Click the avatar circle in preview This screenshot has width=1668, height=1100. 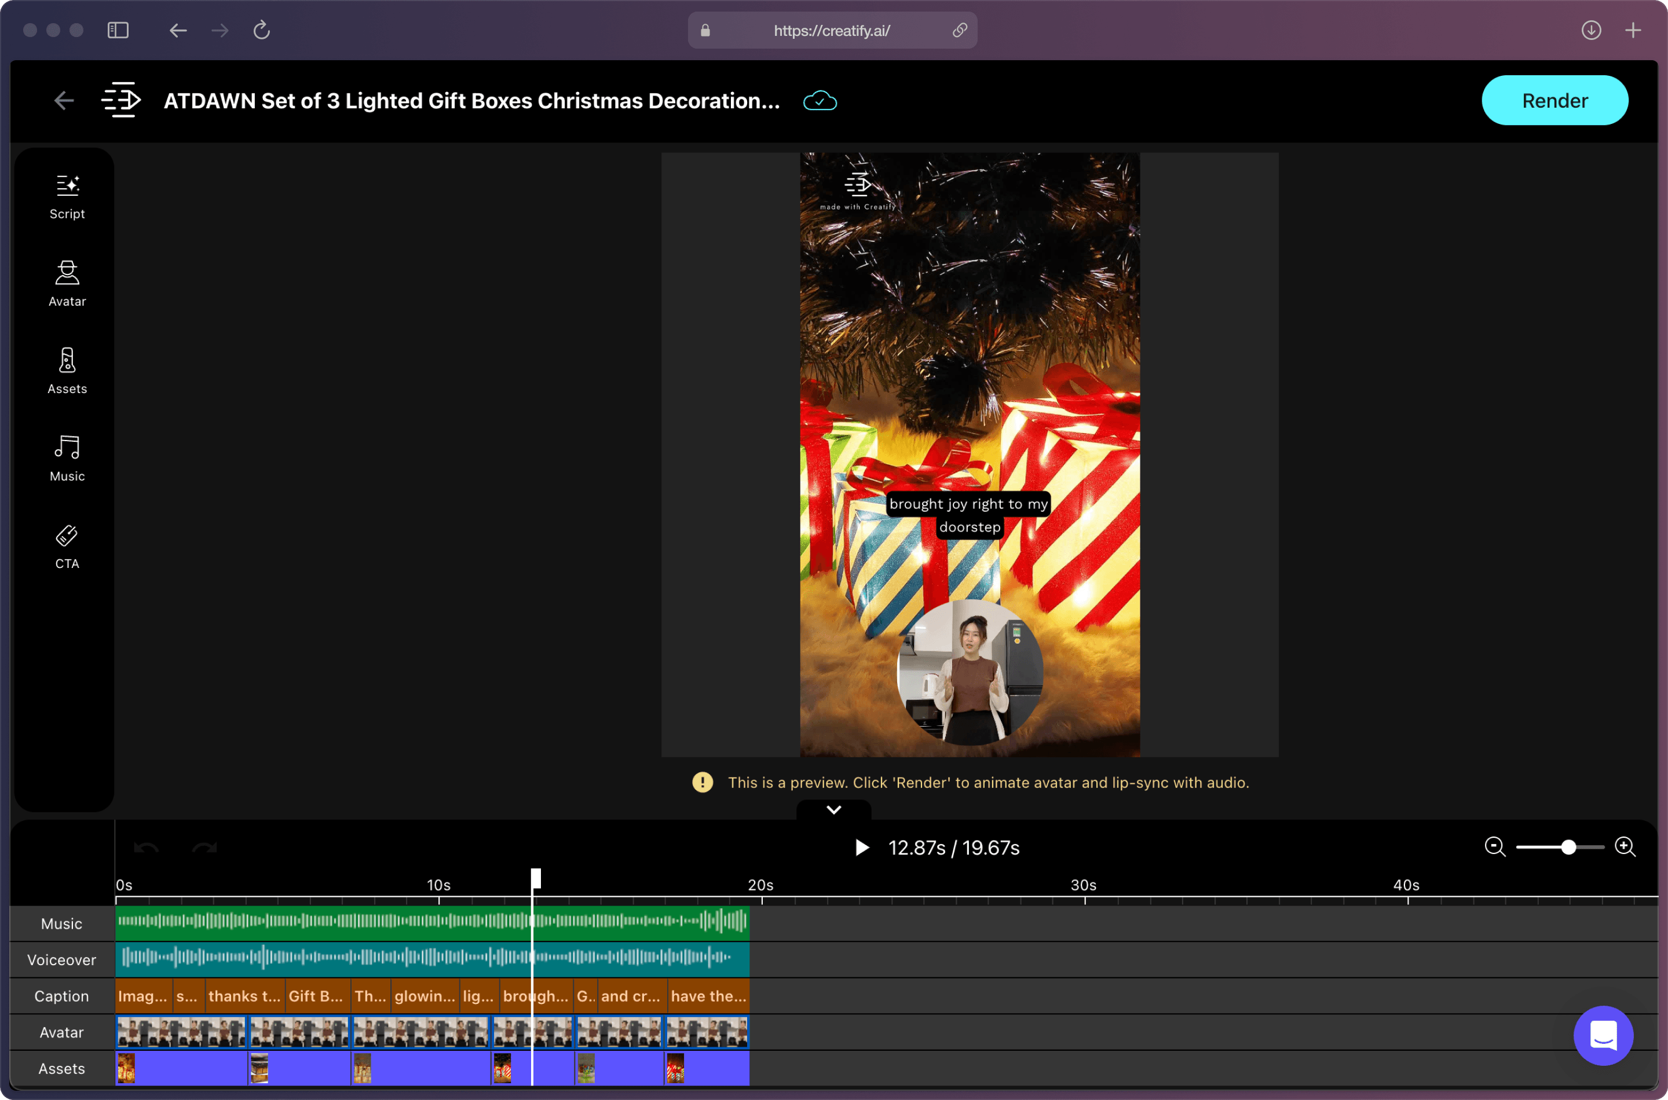click(x=970, y=672)
